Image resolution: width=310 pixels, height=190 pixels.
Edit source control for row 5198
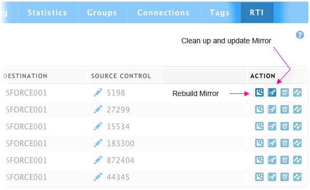click(98, 92)
